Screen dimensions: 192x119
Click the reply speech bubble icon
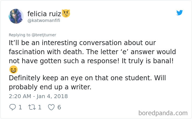[x=12, y=107]
